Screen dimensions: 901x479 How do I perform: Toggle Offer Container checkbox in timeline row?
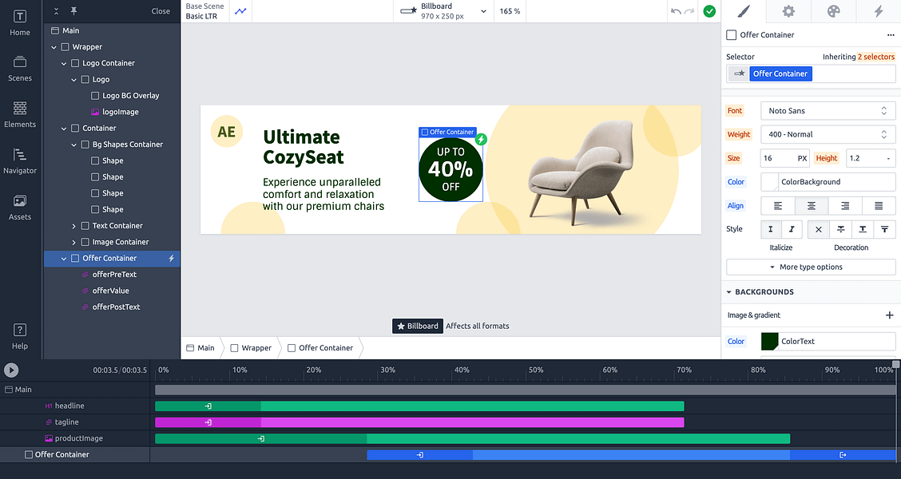pos(29,454)
